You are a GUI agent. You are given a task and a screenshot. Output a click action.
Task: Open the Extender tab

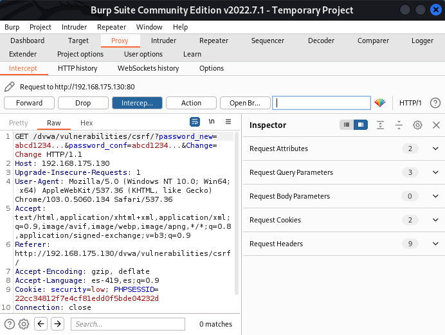(x=23, y=54)
